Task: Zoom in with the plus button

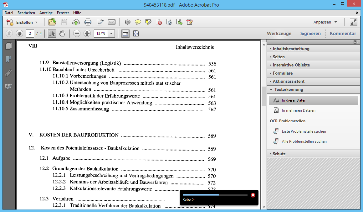Action: (x=87, y=34)
